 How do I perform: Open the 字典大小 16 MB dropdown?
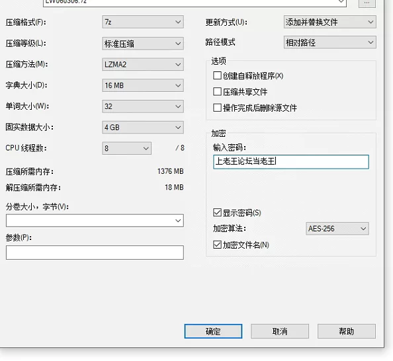click(x=143, y=85)
